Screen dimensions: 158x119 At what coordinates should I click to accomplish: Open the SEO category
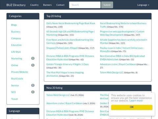13,92
